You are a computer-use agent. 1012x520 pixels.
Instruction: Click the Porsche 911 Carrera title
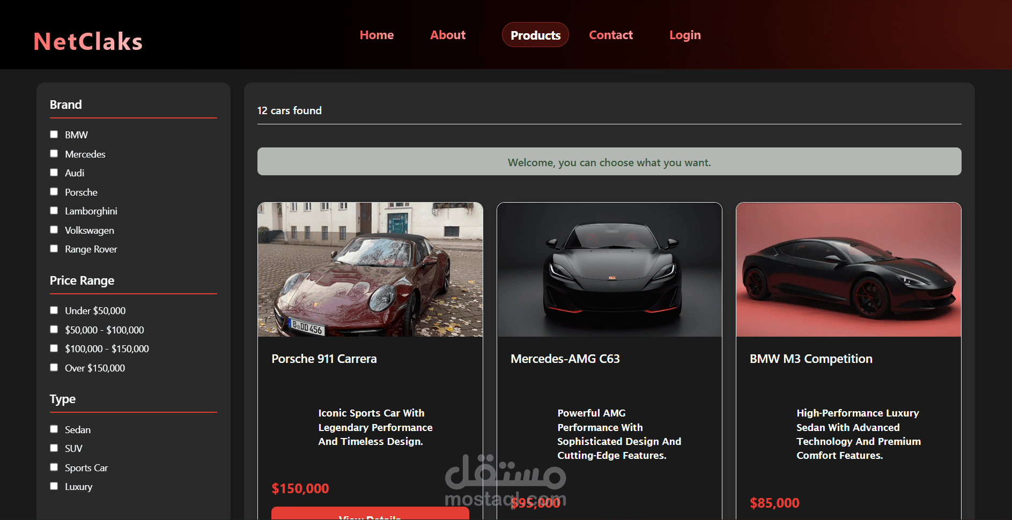[x=324, y=359]
